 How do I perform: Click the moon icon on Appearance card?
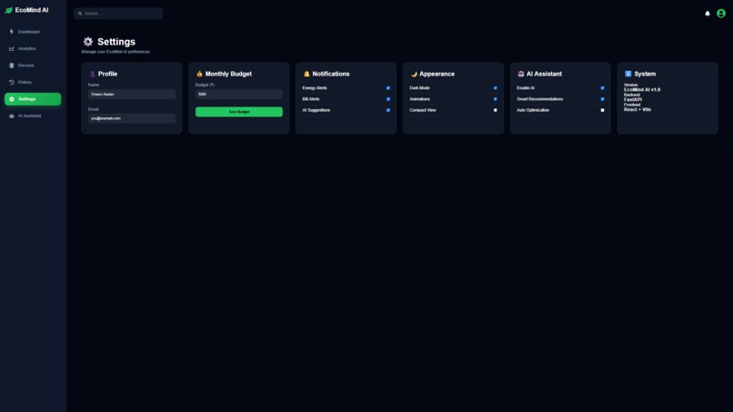pyautogui.click(x=414, y=74)
